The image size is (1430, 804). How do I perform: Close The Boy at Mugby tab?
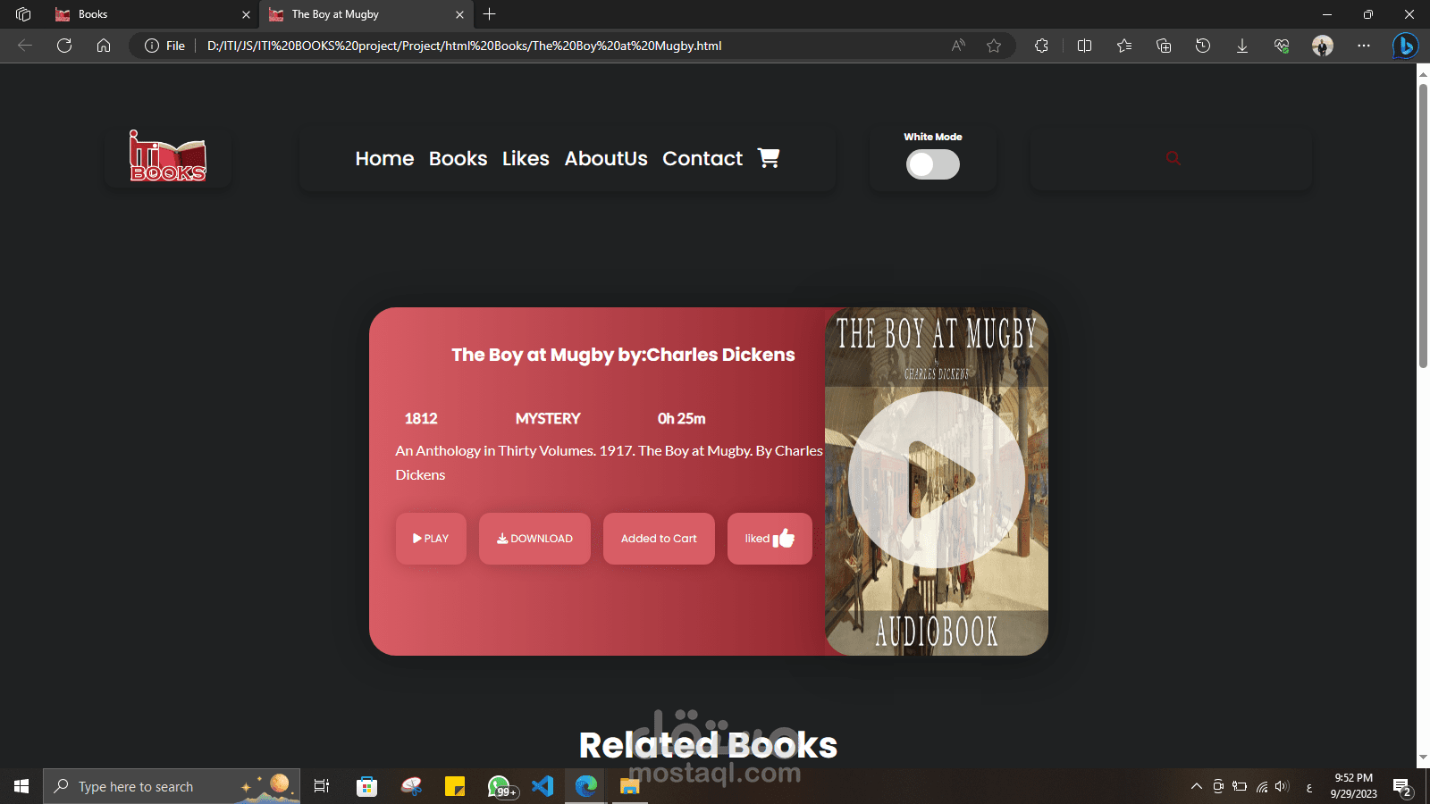point(459,14)
